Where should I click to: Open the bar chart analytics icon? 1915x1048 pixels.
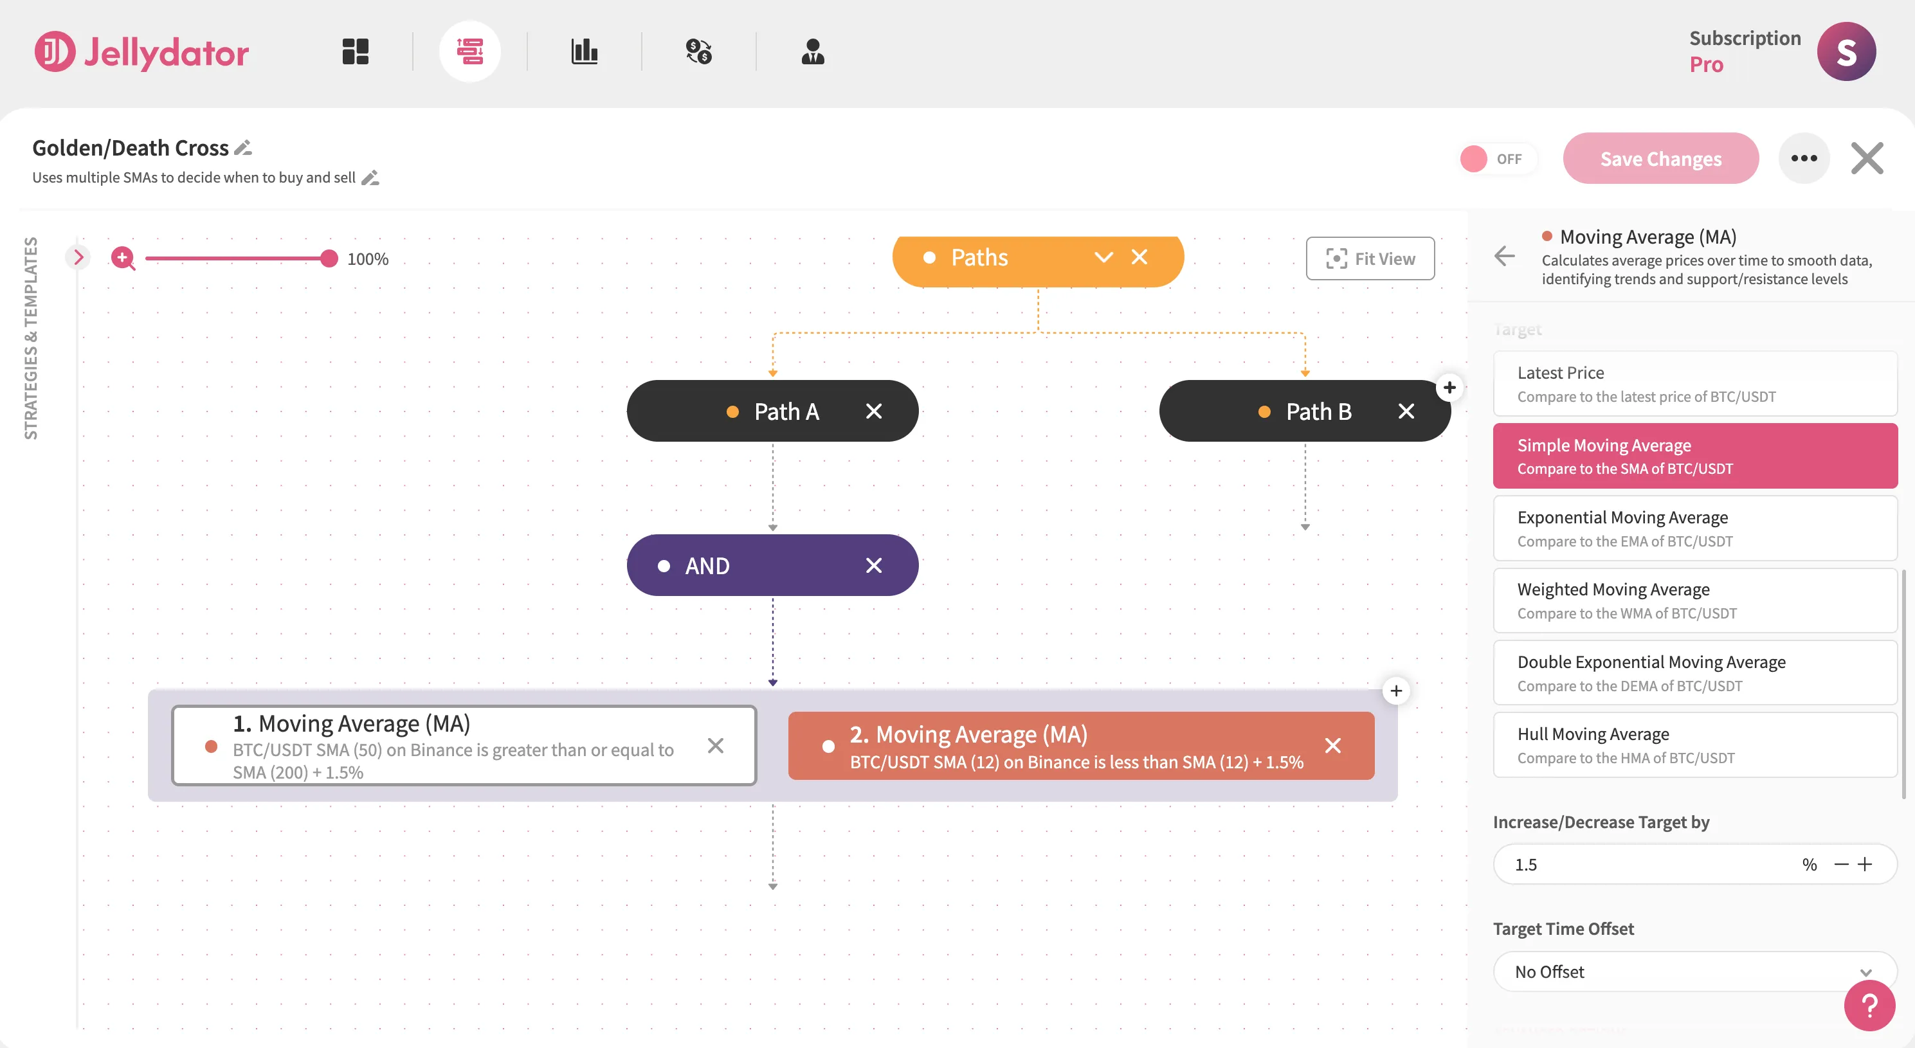point(585,51)
